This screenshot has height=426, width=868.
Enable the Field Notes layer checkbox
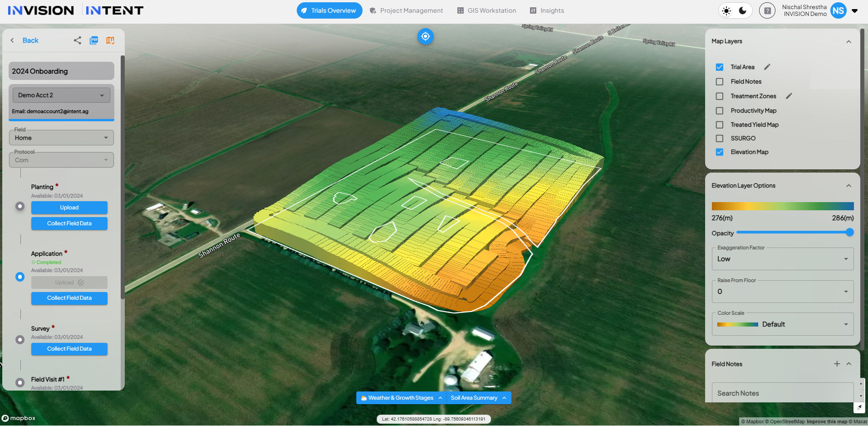point(720,82)
